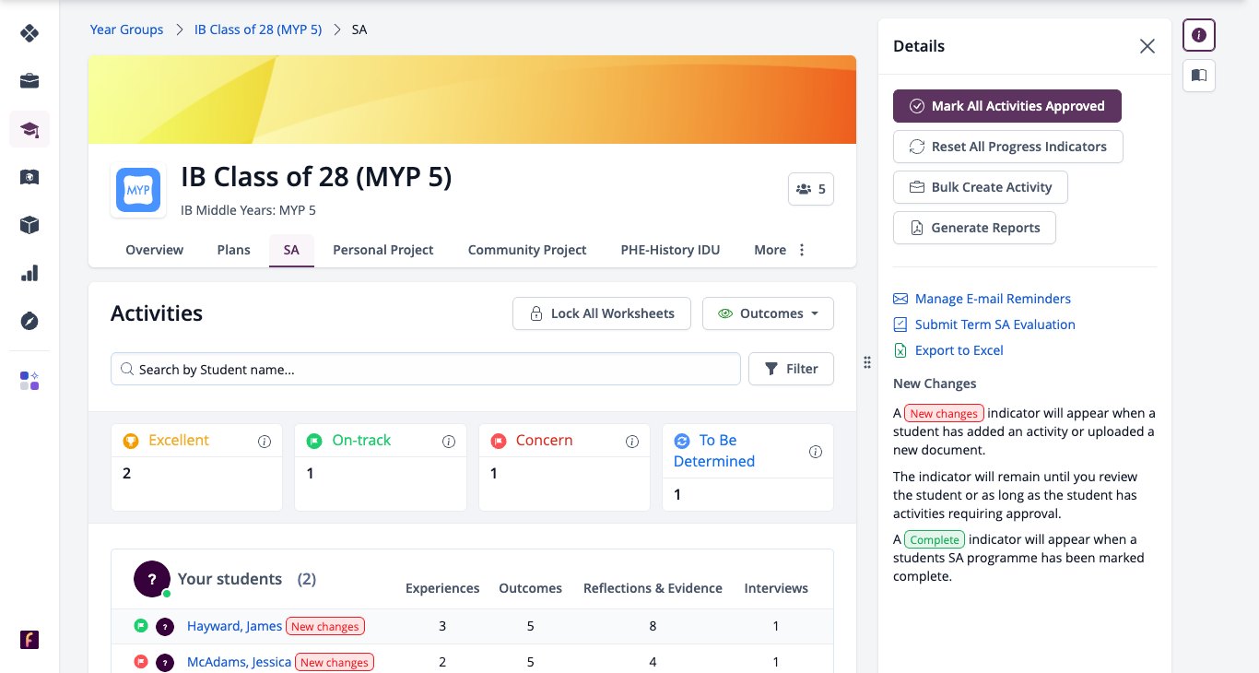The image size is (1259, 673).
Task: Click the info icon on Concern card
Action: click(x=632, y=442)
